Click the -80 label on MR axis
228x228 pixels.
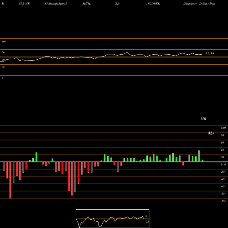pyautogui.click(x=223, y=194)
